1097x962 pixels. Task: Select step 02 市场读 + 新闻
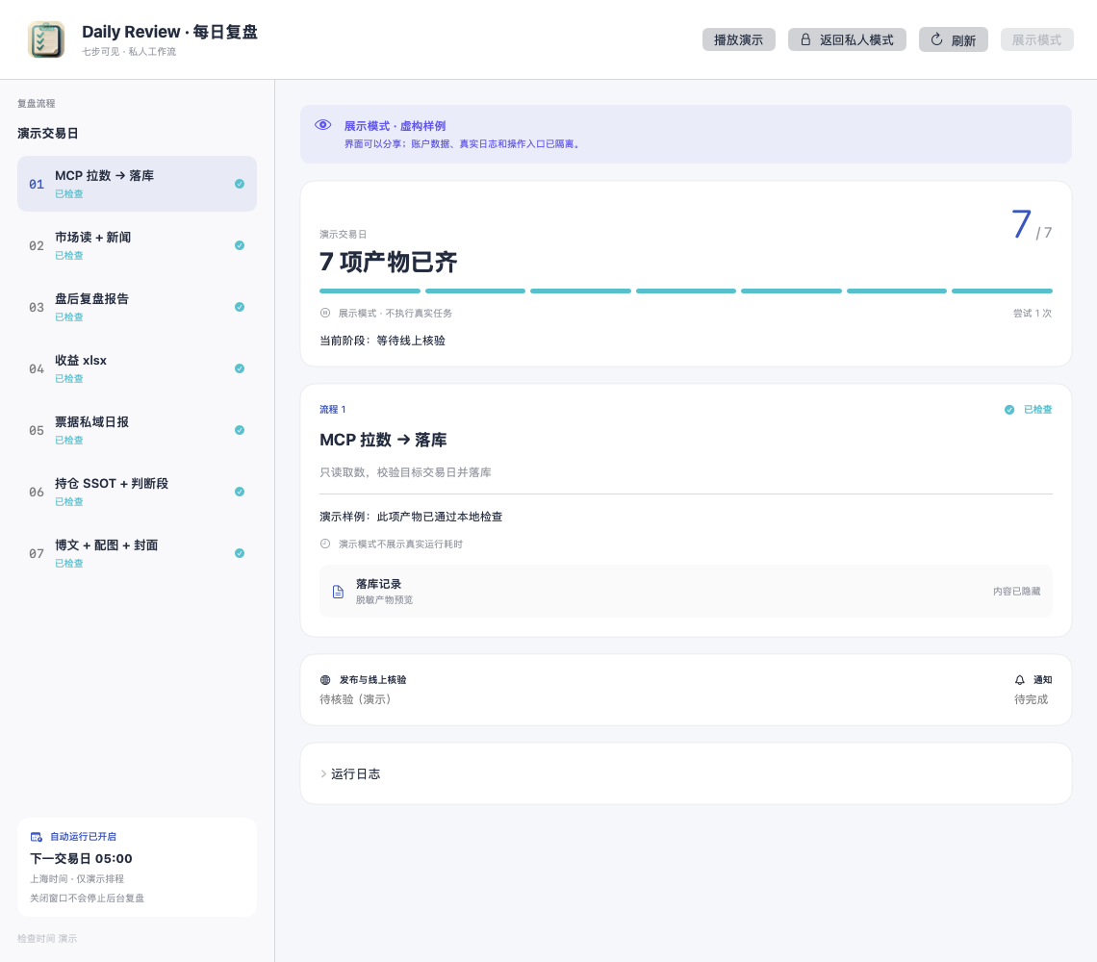point(137,245)
